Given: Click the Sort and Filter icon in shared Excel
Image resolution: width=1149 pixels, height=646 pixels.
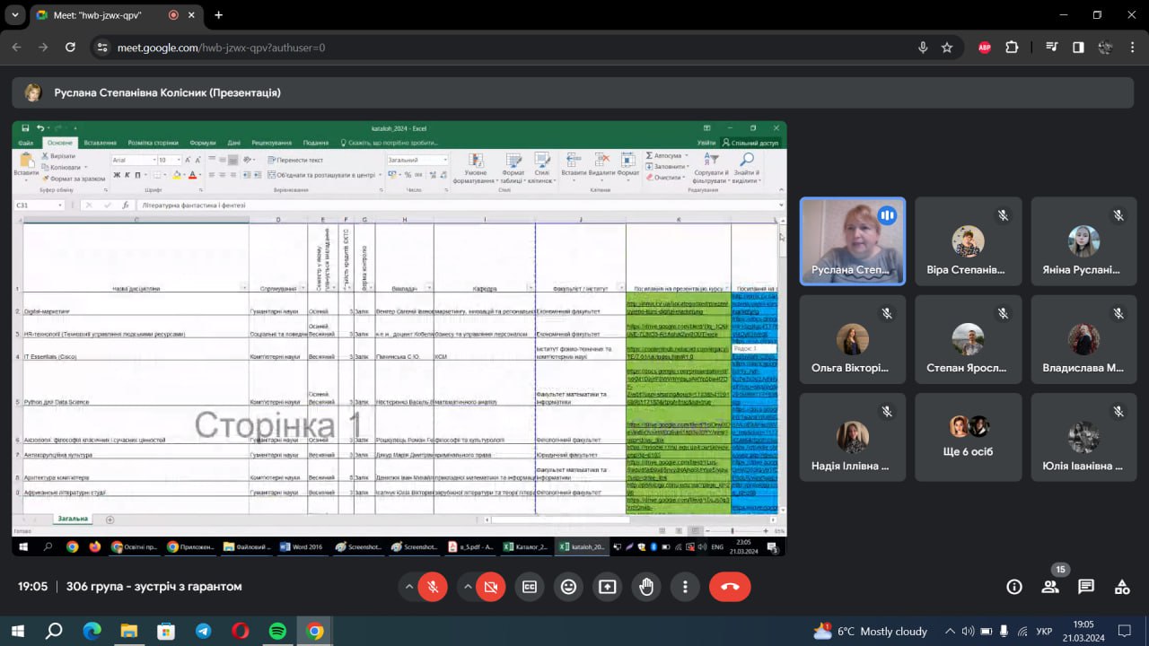Looking at the screenshot, I should pos(711,161).
